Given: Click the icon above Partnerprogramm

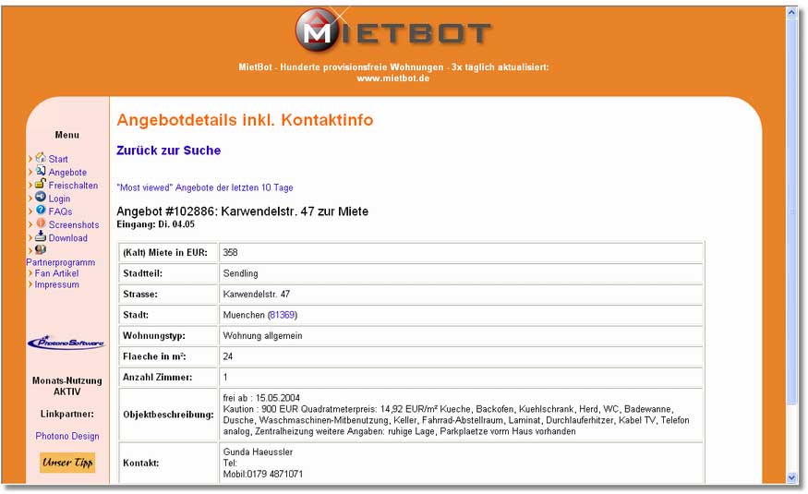Looking at the screenshot, I should (41, 250).
